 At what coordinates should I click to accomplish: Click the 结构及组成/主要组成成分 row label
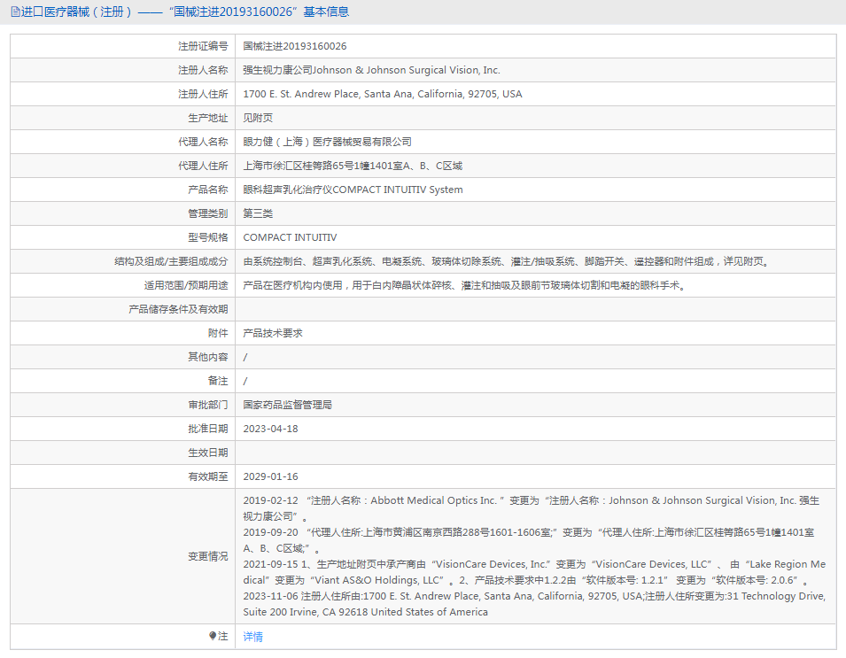click(x=171, y=261)
